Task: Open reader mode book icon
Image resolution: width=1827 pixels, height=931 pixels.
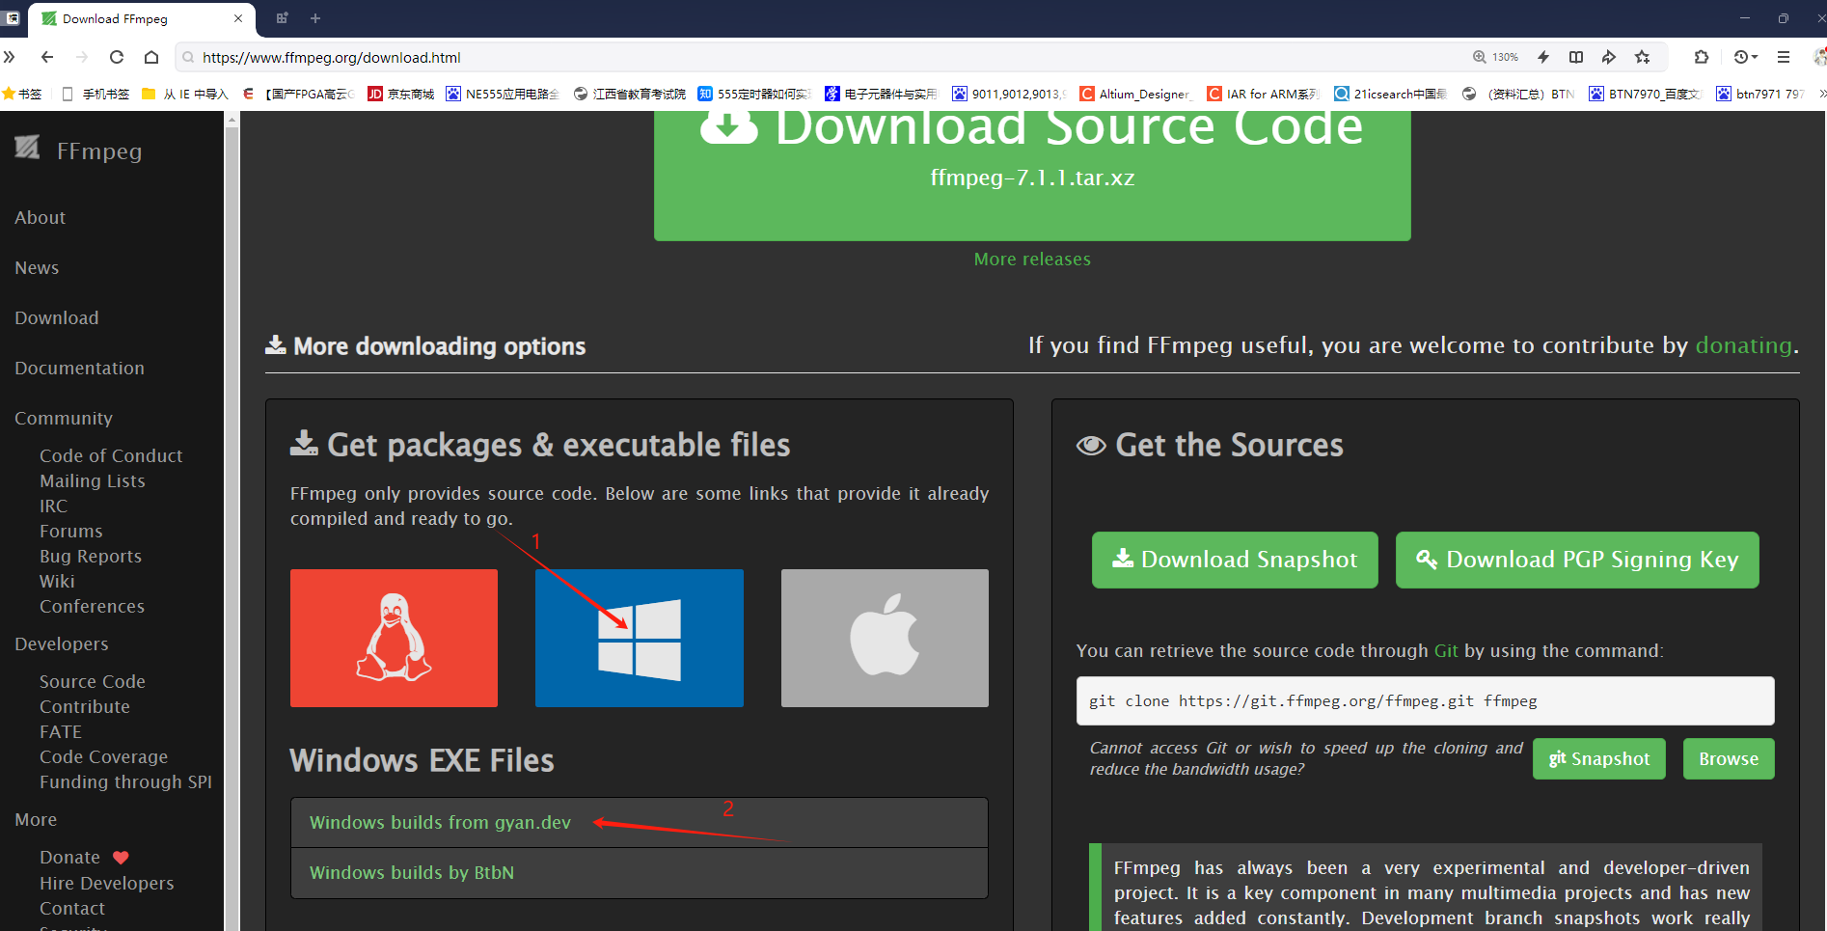Action: click(x=1576, y=57)
